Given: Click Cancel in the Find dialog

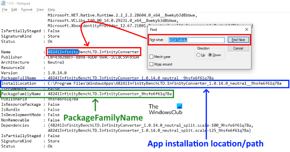Looking at the screenshot, I should (238, 48).
